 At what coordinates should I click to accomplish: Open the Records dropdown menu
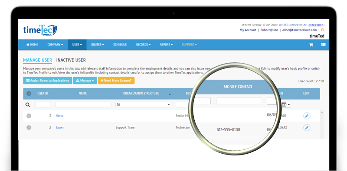(143, 45)
